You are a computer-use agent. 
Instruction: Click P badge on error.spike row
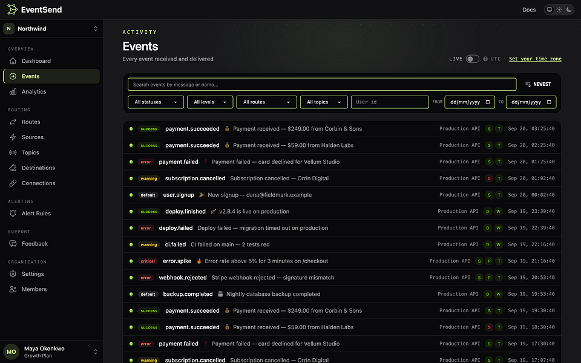click(489, 261)
